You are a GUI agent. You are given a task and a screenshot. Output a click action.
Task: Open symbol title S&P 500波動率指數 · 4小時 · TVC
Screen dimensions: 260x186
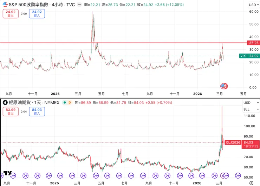[42, 5]
